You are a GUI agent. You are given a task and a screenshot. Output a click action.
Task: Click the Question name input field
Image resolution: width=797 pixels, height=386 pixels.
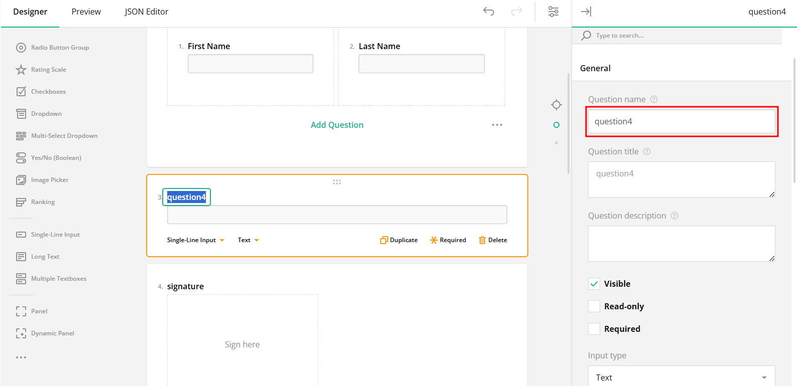click(681, 121)
